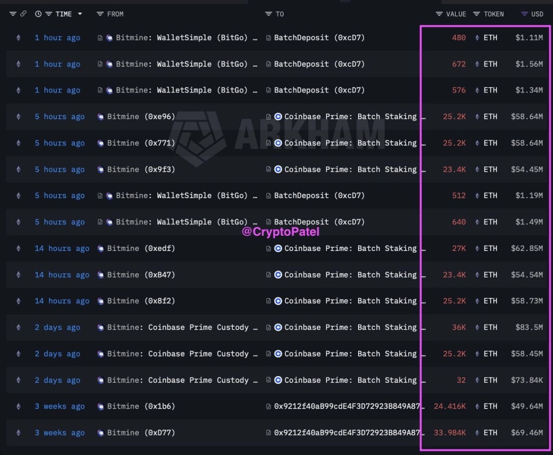The width and height of the screenshot is (553, 455).
Task: Open '3 weeks ago' transaction from Bitmine (0xD77)
Action: pyautogui.click(x=59, y=433)
